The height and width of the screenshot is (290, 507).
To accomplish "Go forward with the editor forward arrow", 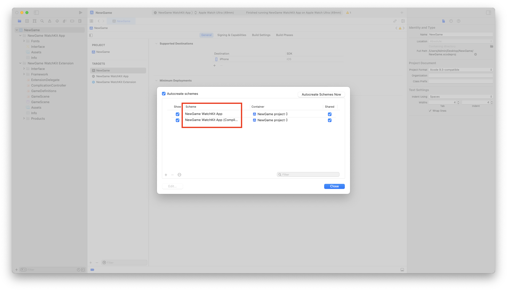I will [103, 21].
